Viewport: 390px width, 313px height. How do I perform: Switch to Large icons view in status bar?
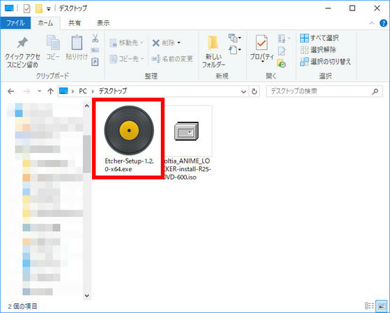click(381, 305)
